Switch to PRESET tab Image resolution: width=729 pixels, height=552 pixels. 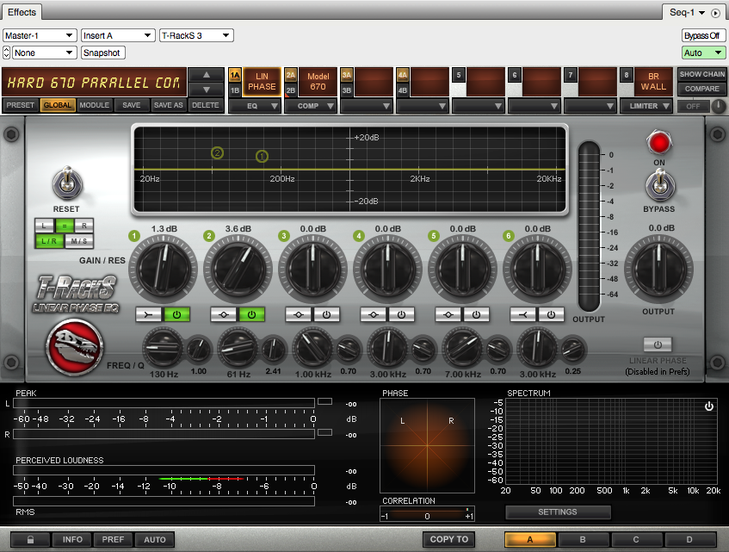coord(21,105)
